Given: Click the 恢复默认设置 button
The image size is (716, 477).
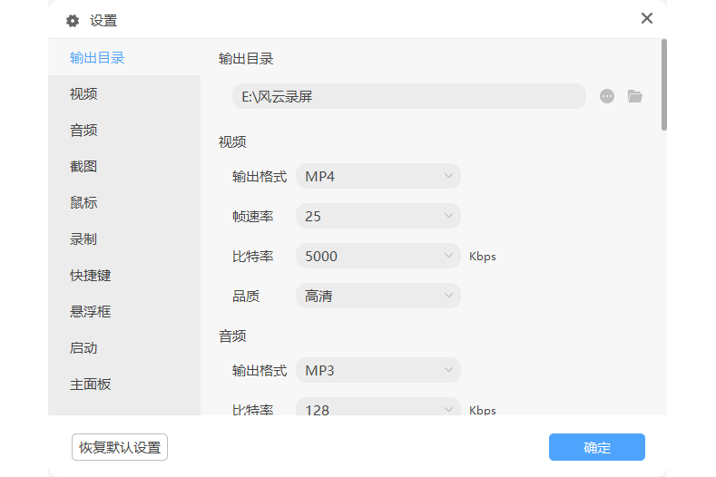Looking at the screenshot, I should (x=120, y=447).
